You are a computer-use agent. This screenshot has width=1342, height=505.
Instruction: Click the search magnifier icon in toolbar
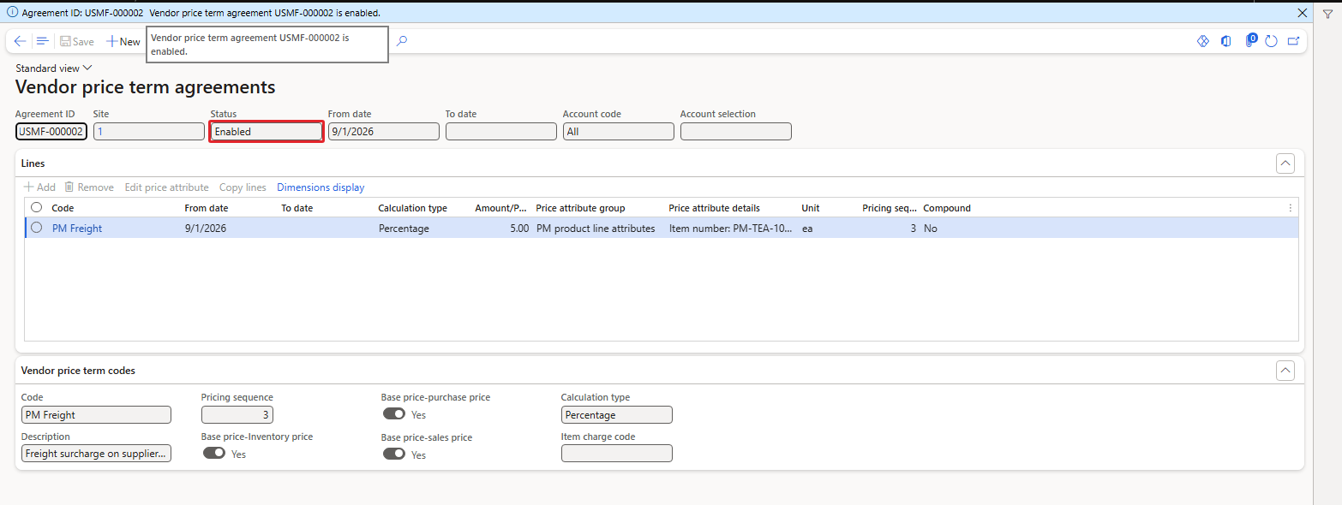coord(402,41)
